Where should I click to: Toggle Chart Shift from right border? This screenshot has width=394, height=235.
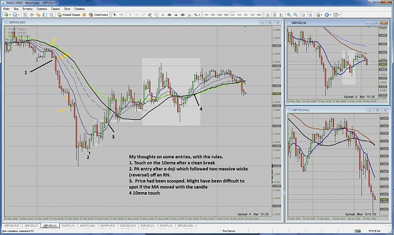(x=310, y=15)
